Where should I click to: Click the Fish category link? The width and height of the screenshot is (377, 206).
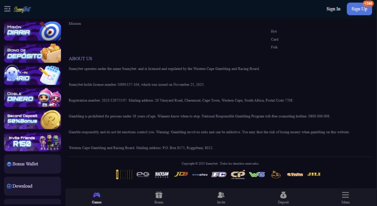[x=274, y=47]
